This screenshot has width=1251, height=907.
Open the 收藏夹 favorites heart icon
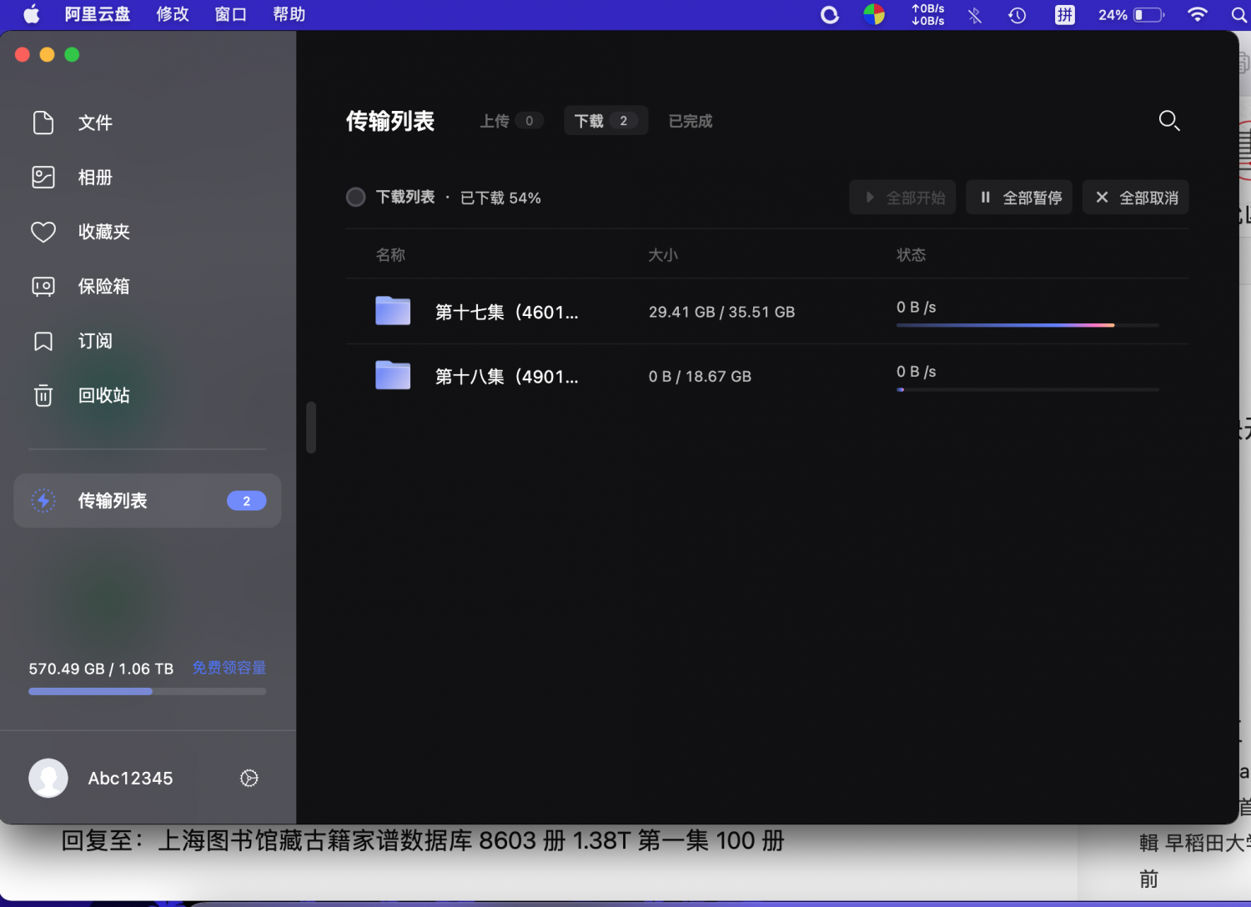(x=43, y=232)
